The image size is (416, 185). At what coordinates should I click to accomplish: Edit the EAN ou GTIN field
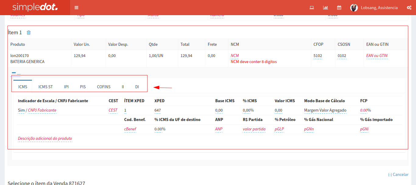click(x=377, y=56)
